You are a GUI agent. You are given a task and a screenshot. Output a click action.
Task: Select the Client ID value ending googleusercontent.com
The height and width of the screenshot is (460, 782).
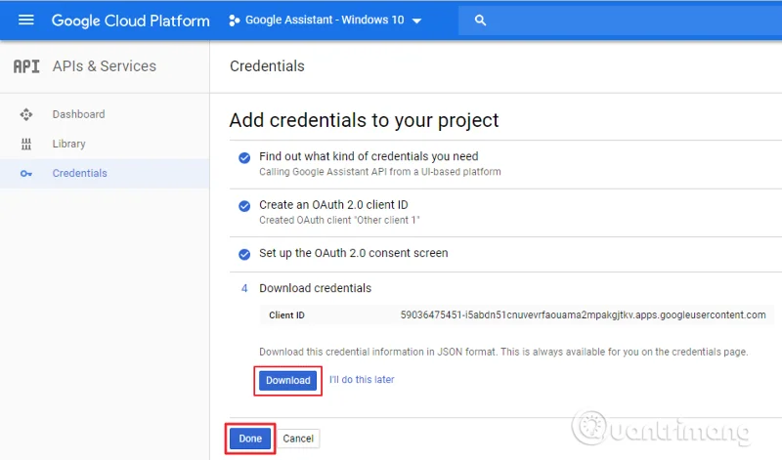[583, 315]
